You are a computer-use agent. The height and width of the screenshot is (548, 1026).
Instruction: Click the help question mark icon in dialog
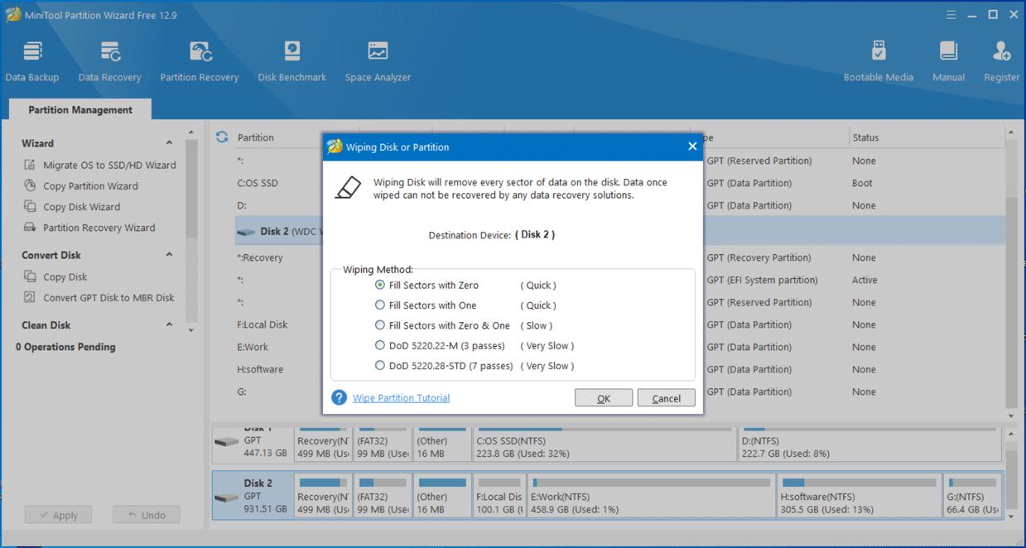(x=339, y=397)
